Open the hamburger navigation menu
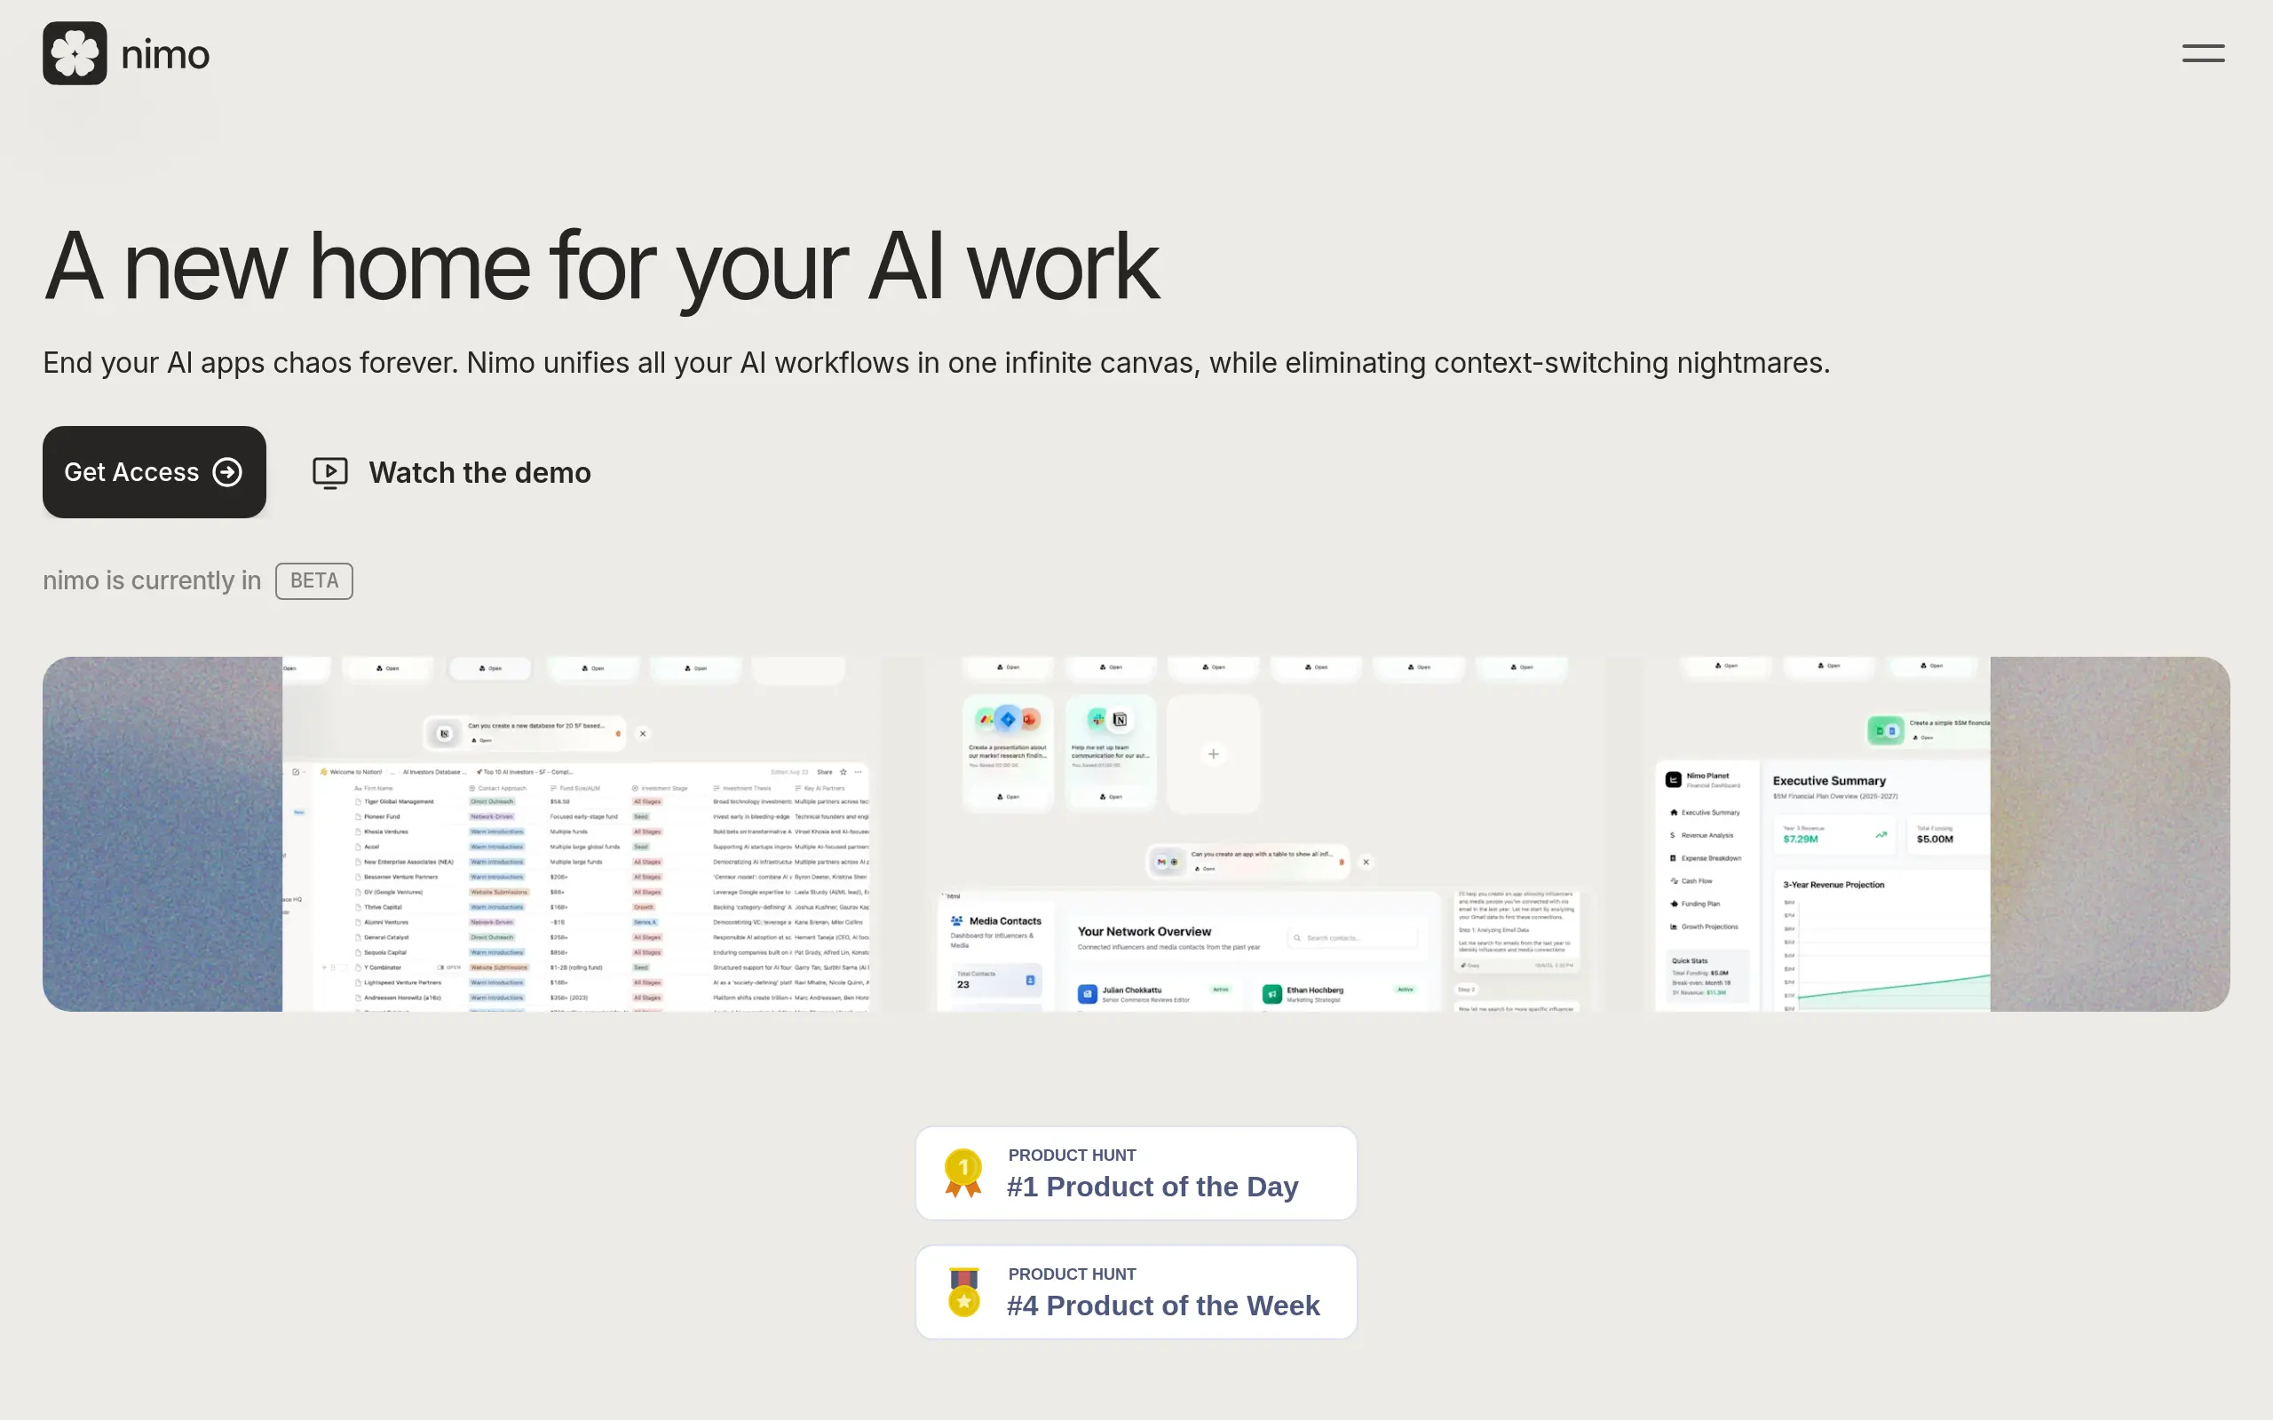 click(2203, 53)
